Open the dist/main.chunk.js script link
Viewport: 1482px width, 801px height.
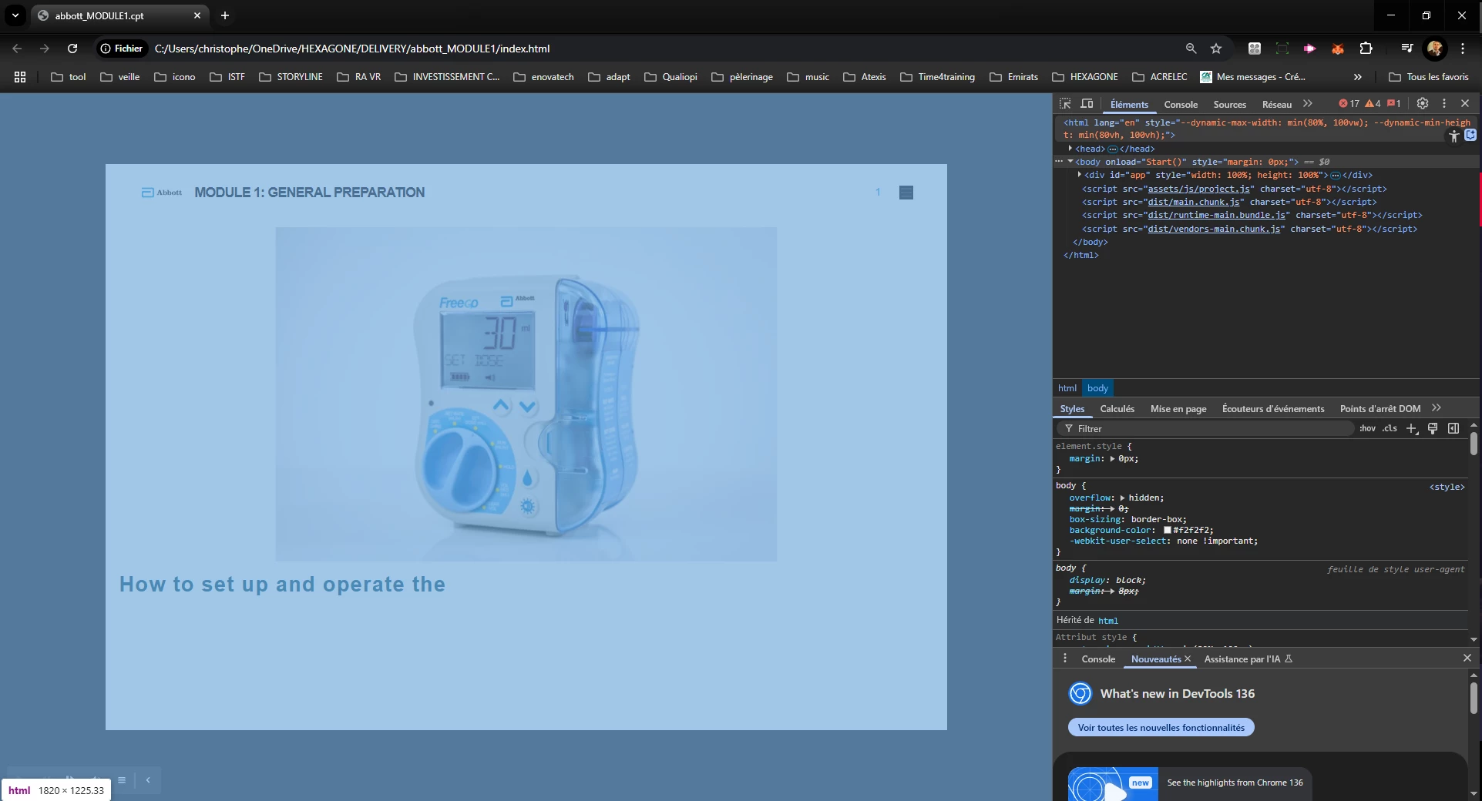point(1194,202)
